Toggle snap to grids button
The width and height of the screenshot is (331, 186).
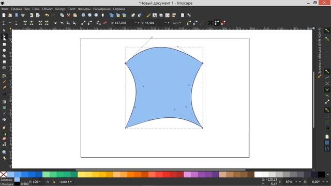327,143
